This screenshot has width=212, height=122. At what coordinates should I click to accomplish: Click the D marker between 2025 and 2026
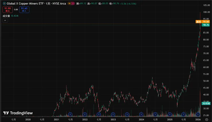(x=183, y=115)
